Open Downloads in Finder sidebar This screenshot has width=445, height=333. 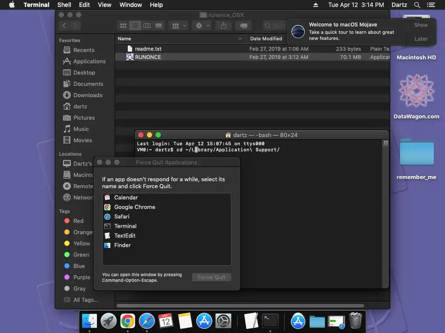[83, 95]
